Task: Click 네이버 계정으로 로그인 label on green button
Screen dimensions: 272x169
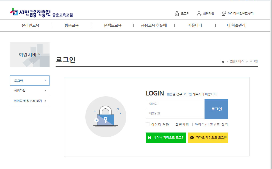Action: (169, 137)
